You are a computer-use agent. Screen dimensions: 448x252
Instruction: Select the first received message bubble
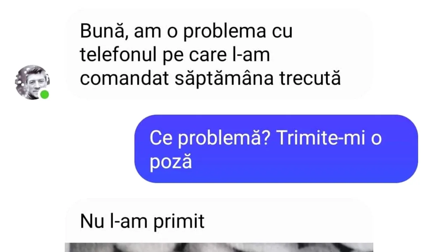click(219, 55)
